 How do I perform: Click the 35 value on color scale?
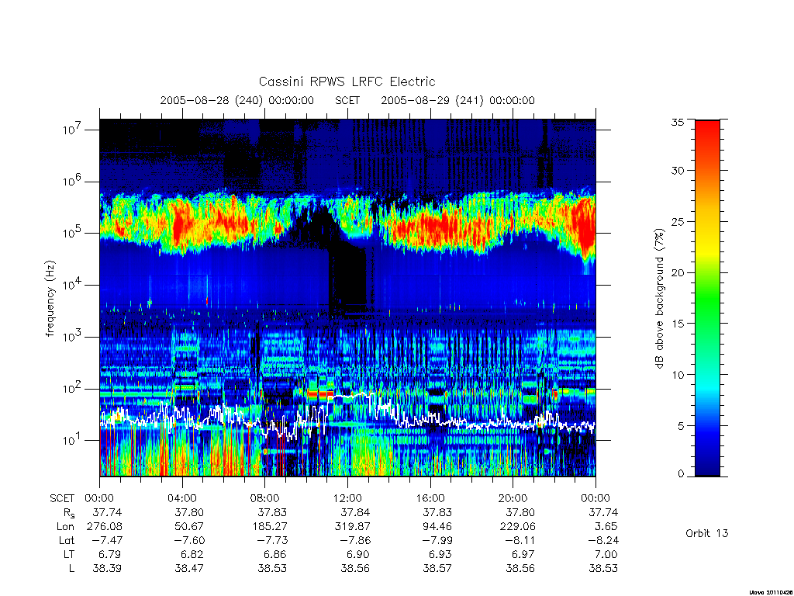pyautogui.click(x=678, y=122)
